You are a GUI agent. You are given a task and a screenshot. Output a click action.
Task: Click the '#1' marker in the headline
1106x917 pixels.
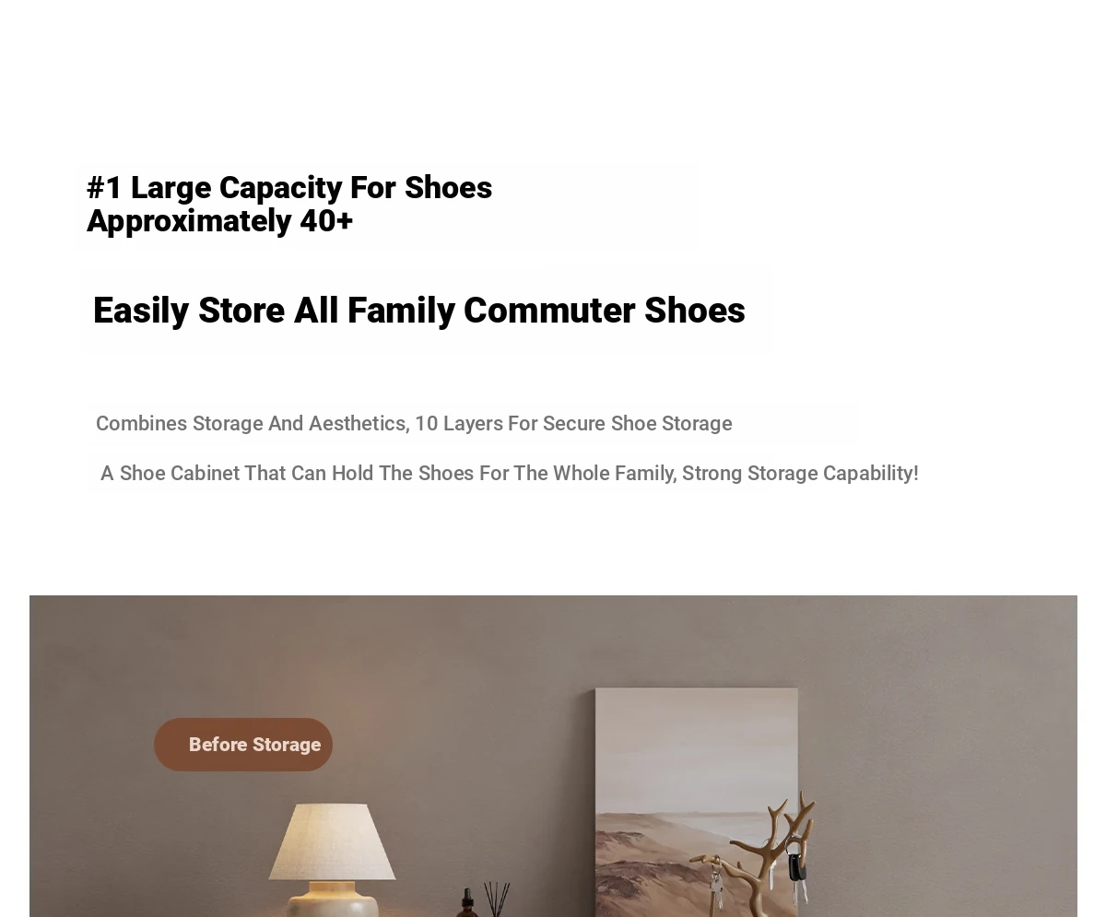point(104,188)
